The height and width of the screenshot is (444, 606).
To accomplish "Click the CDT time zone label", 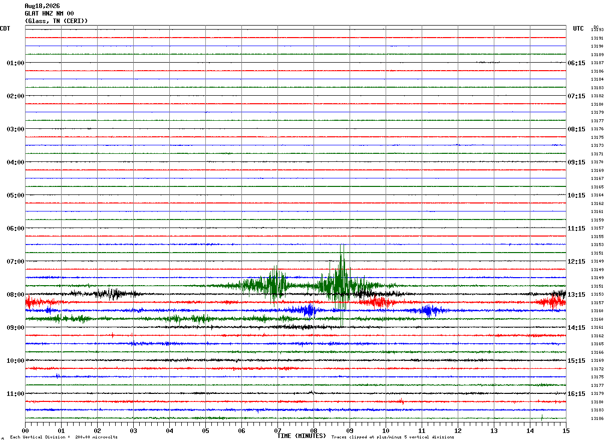I will pyautogui.click(x=5, y=29).
